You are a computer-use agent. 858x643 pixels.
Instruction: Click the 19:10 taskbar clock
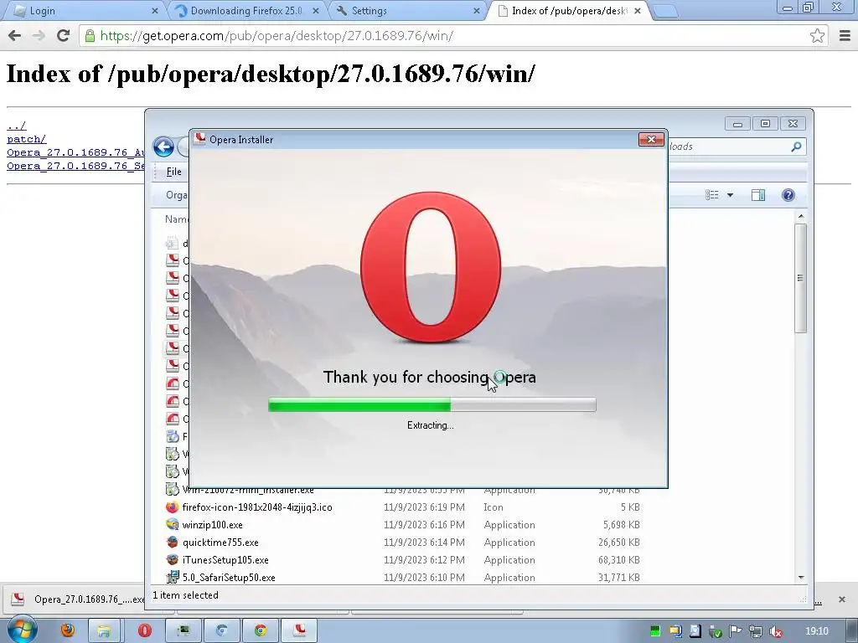[816, 631]
